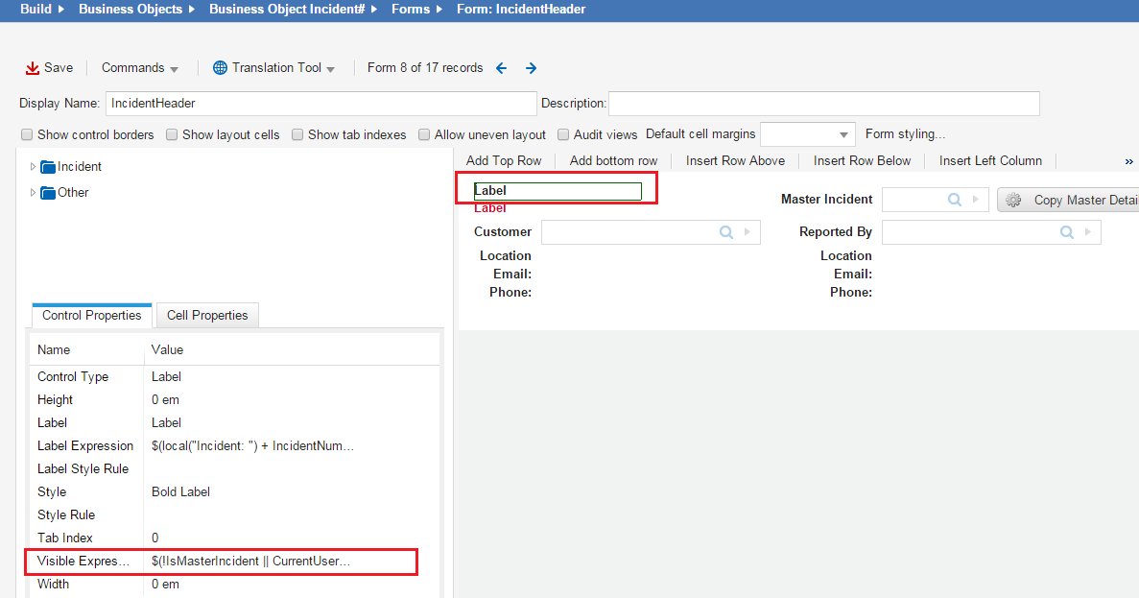Enable Show control borders checkbox

(x=28, y=135)
